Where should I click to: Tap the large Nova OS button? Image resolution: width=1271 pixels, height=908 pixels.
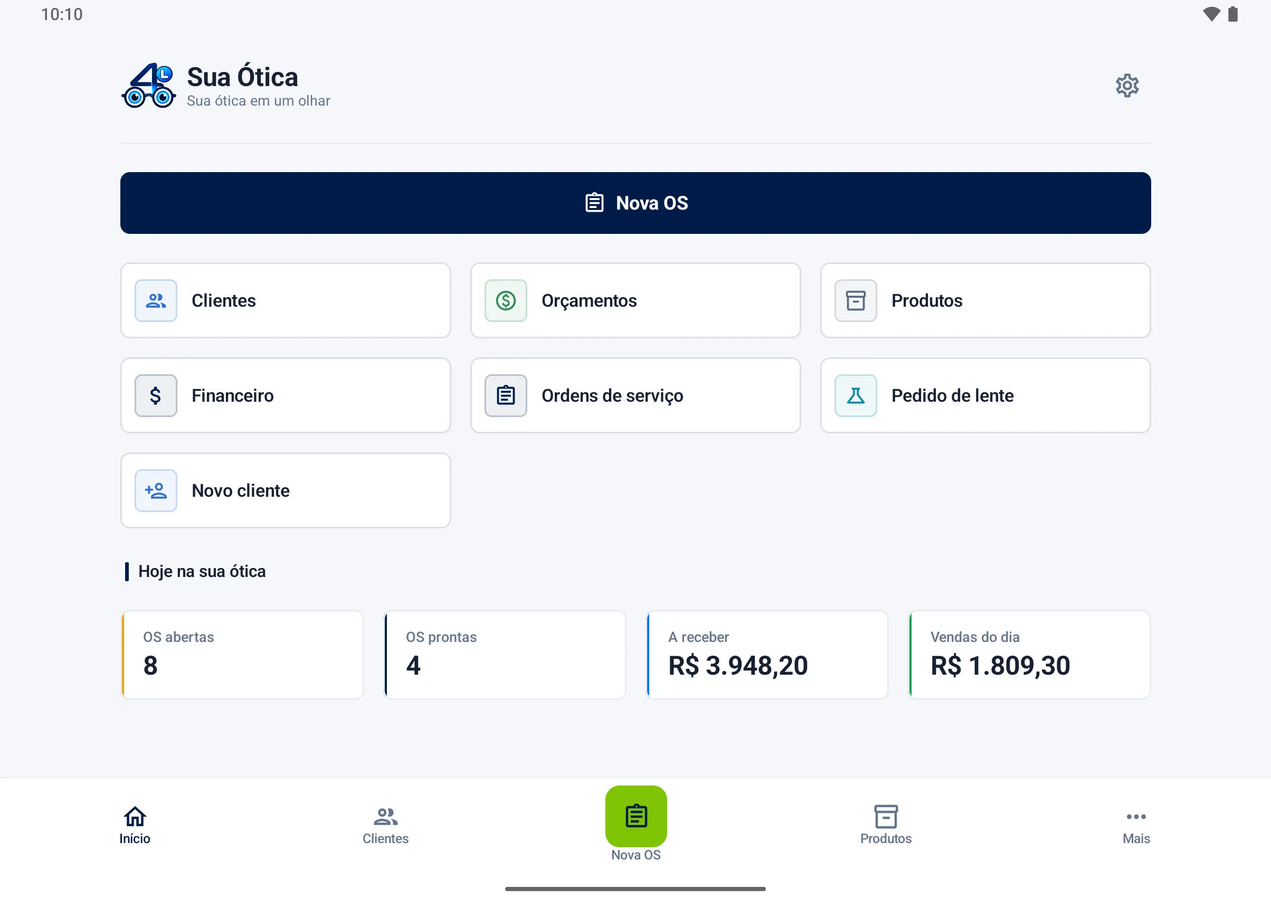pyautogui.click(x=635, y=203)
